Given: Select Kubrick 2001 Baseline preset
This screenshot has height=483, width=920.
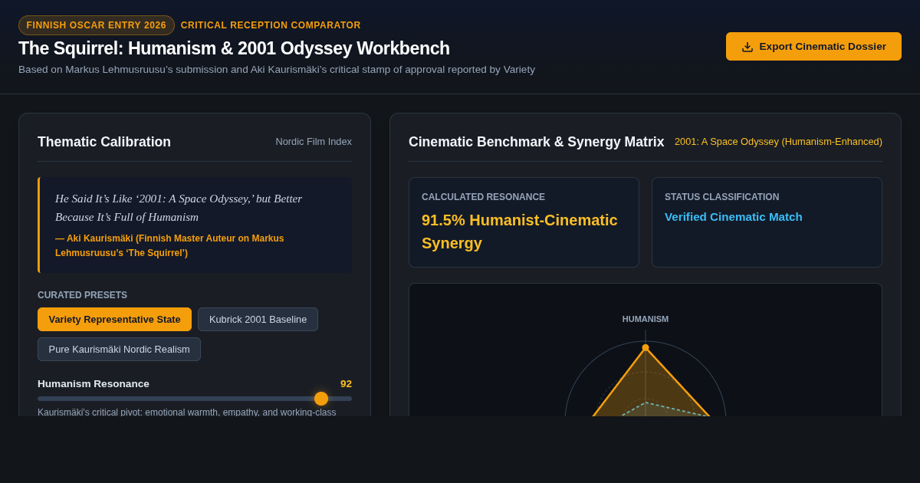Looking at the screenshot, I should (x=258, y=319).
